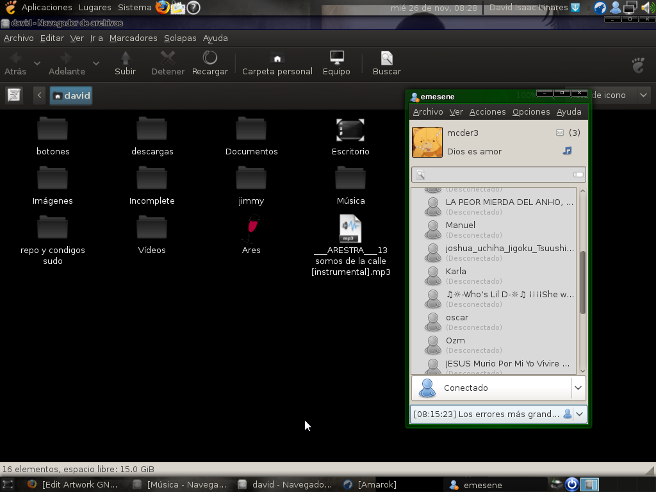
Task: Click the mail envelope icon in emesene
Action: 560,133
